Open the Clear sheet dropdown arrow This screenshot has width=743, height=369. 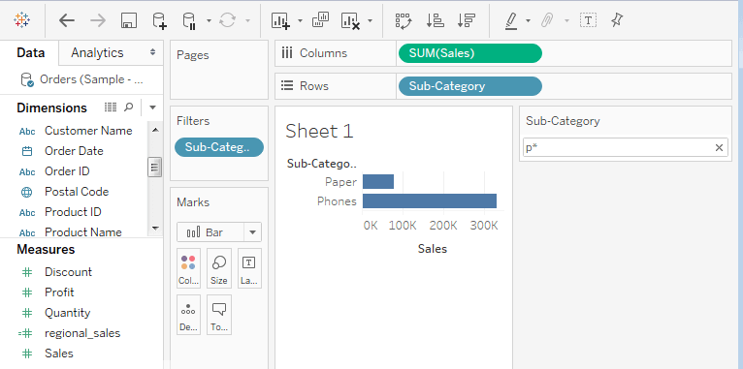(x=371, y=20)
